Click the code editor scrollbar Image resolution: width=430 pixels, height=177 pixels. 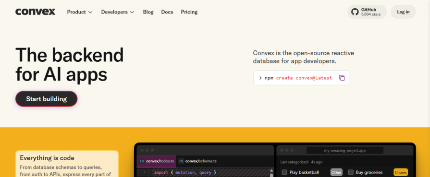click(271, 173)
